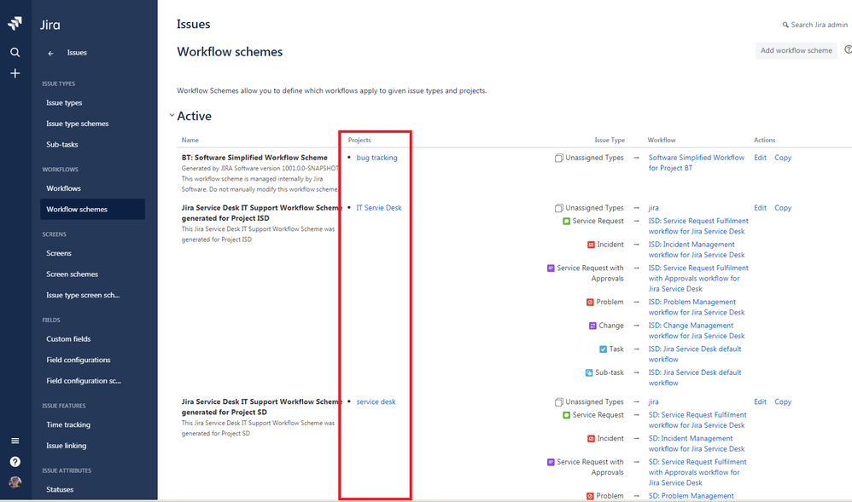Open jira workflow link in SD scheme

[x=654, y=402]
